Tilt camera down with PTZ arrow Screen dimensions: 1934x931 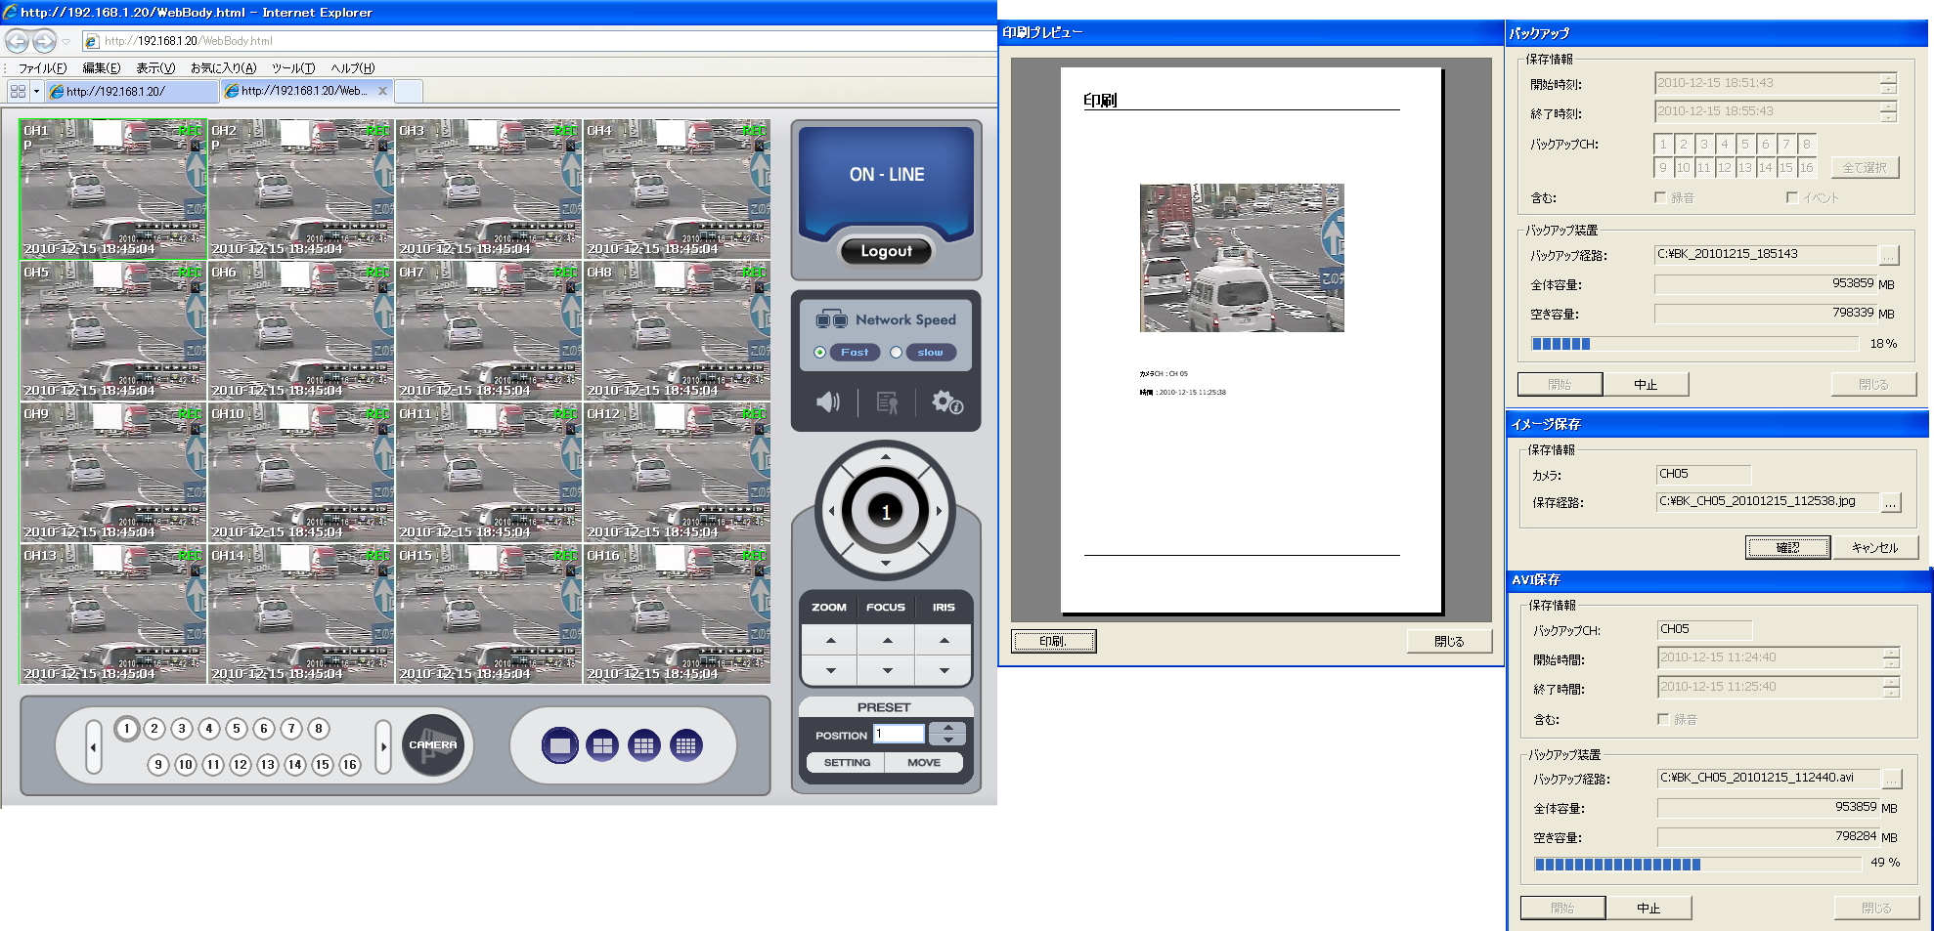tap(886, 564)
